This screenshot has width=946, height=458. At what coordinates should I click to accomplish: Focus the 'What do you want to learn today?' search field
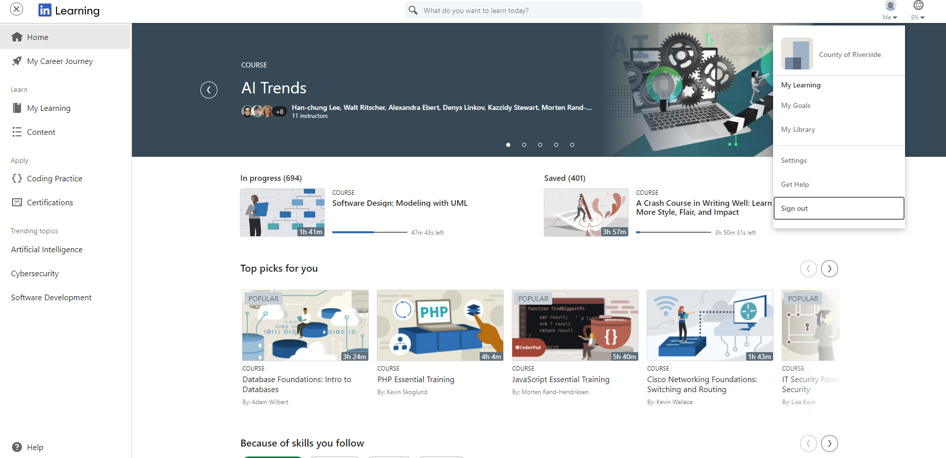(523, 10)
